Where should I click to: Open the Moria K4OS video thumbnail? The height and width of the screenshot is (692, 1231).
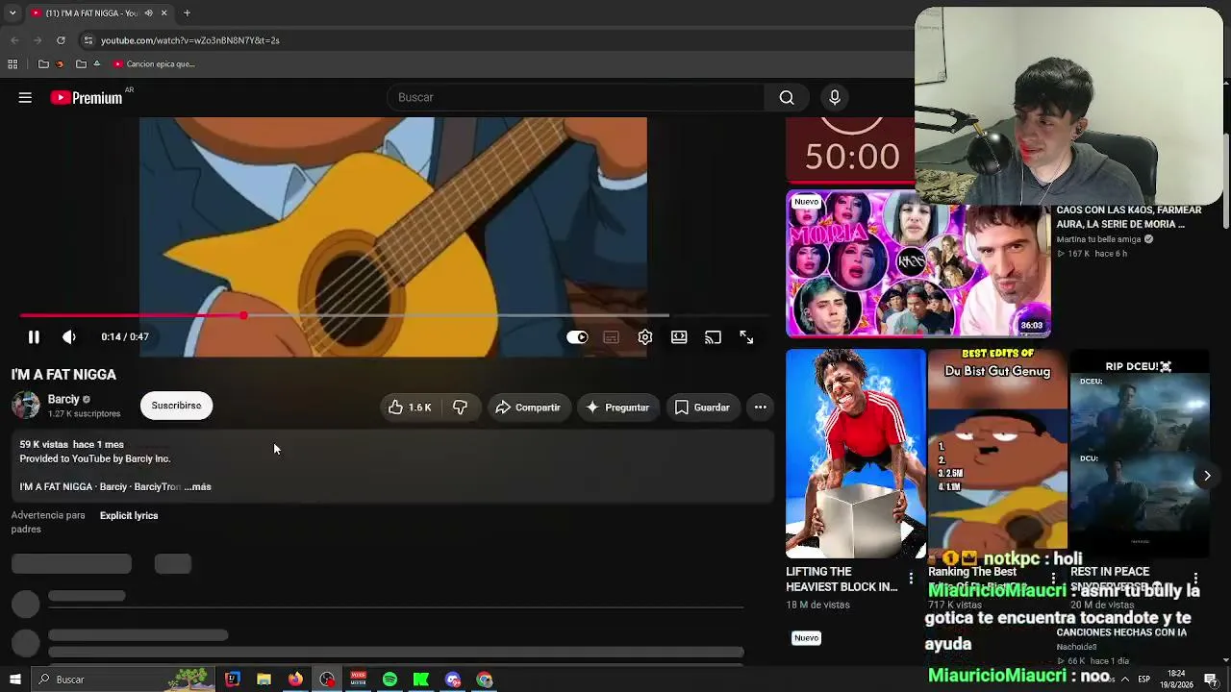(x=918, y=264)
